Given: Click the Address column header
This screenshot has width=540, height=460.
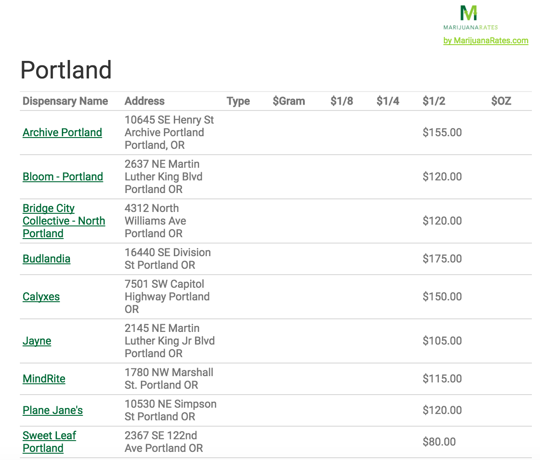Looking at the screenshot, I should [x=144, y=101].
